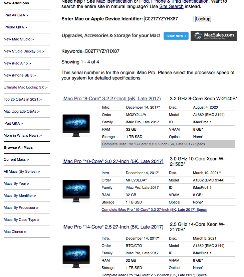Viewport: 244px width, 277px height.
Task: Browse Macs By Case Type
Action: click(21, 220)
